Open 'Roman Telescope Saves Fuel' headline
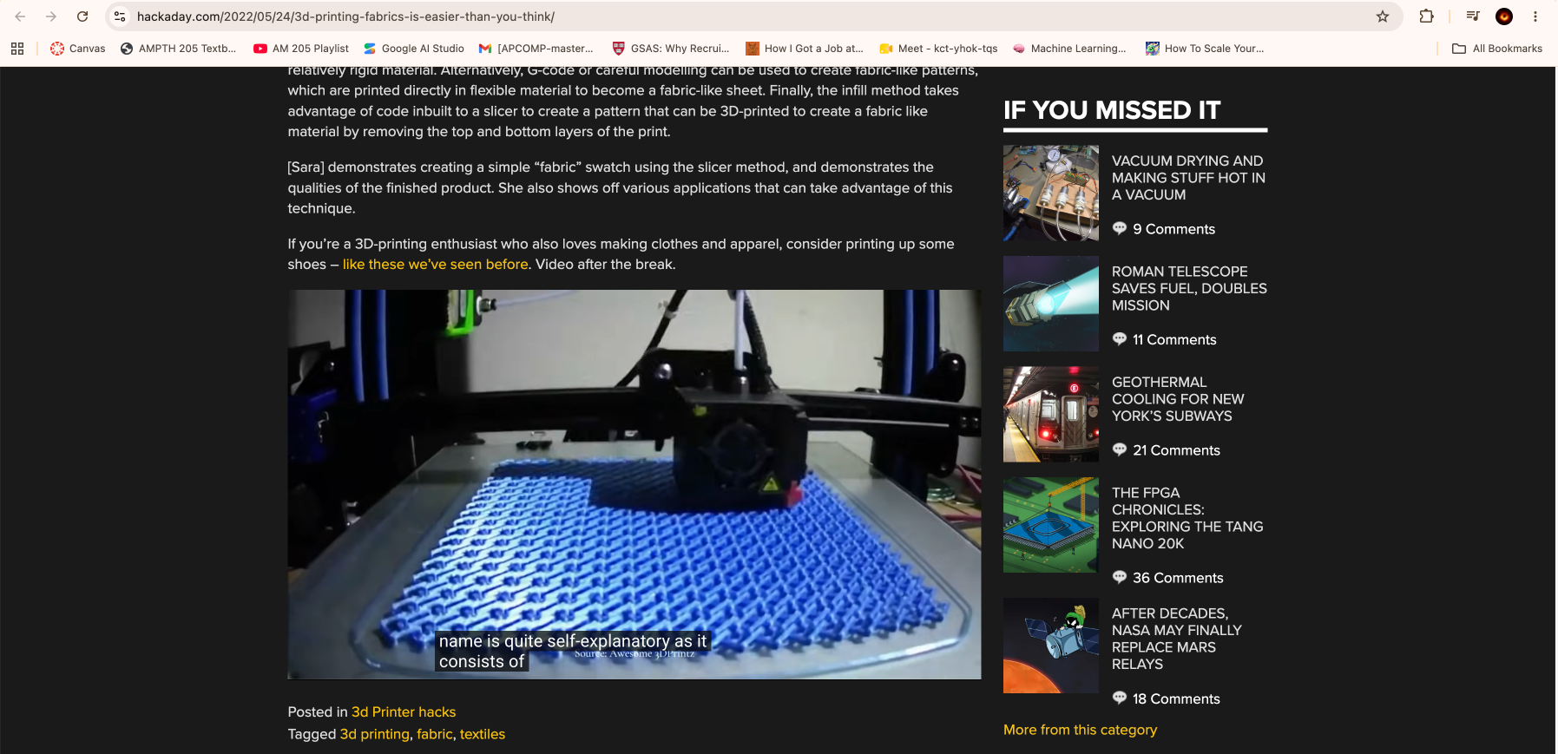The width and height of the screenshot is (1558, 754). (1189, 288)
